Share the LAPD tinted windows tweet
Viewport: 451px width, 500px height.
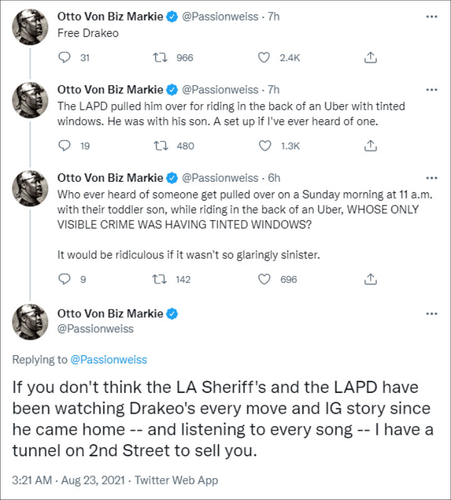370,146
